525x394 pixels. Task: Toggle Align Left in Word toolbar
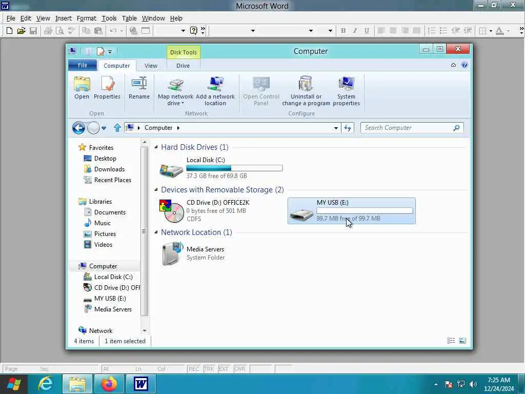[x=381, y=31]
